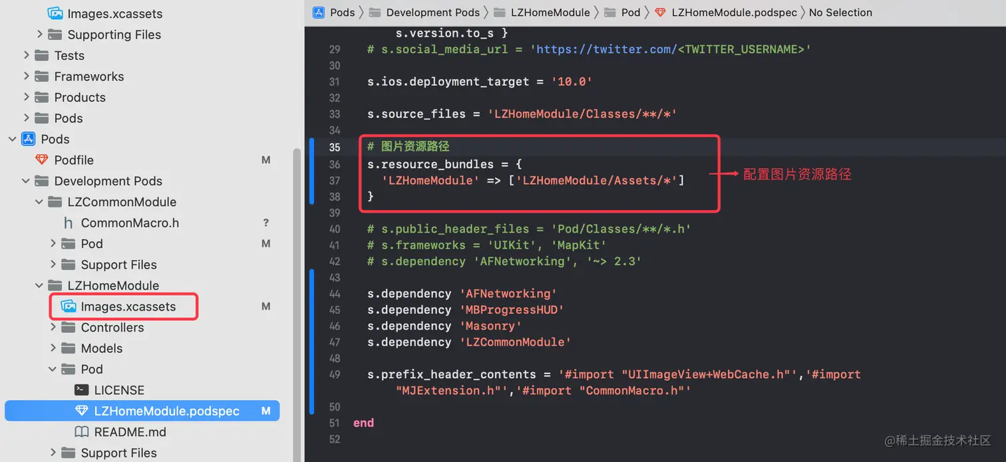Open README.md in the navigator
This screenshot has height=462, width=1006.
click(x=130, y=432)
